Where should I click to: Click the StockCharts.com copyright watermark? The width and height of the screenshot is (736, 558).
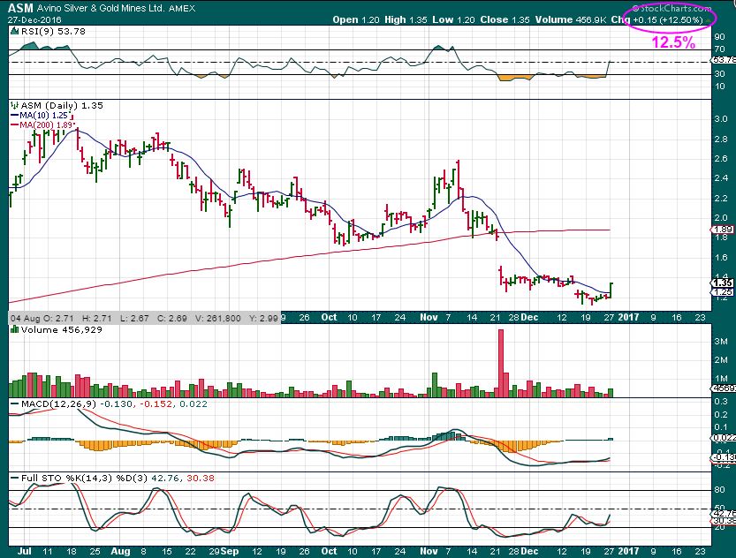coord(679,7)
